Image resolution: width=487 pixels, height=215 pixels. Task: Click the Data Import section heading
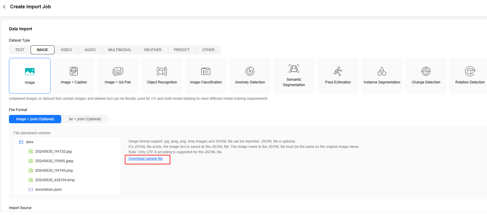click(21, 29)
